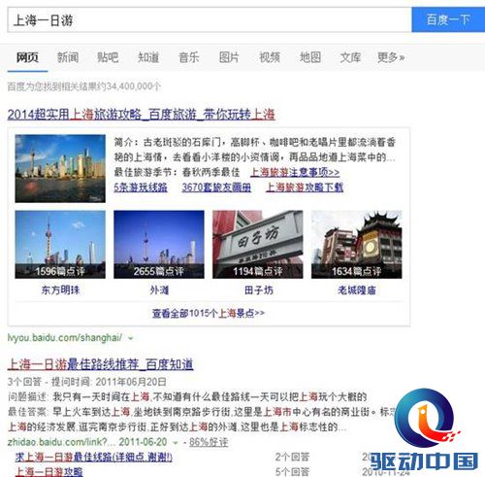Open the 老城隍庙 attraction thumbnail
The height and width of the screenshot is (477, 485).
[357, 245]
